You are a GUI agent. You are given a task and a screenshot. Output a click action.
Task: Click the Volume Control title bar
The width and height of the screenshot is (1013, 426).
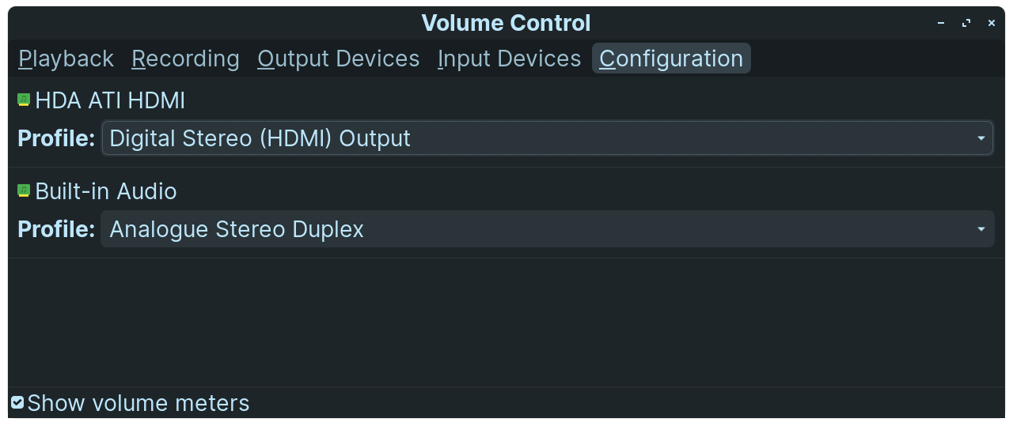[x=506, y=23]
